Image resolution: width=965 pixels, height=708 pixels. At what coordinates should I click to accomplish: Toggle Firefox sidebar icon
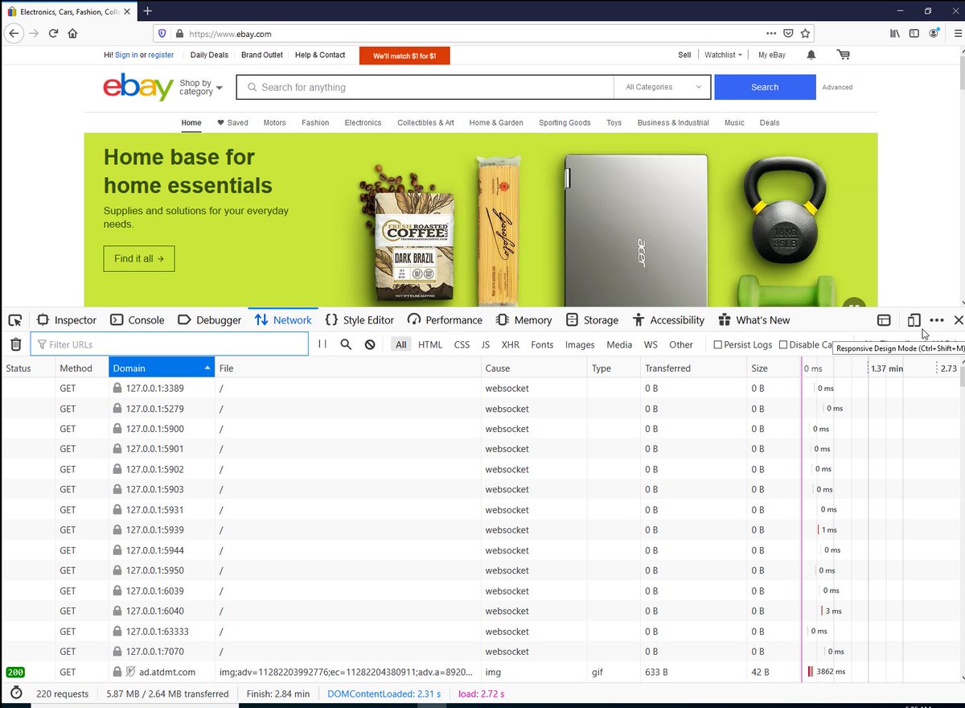914,34
